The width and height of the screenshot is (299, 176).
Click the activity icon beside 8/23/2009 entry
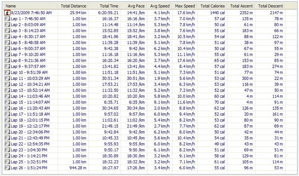pos(7,13)
